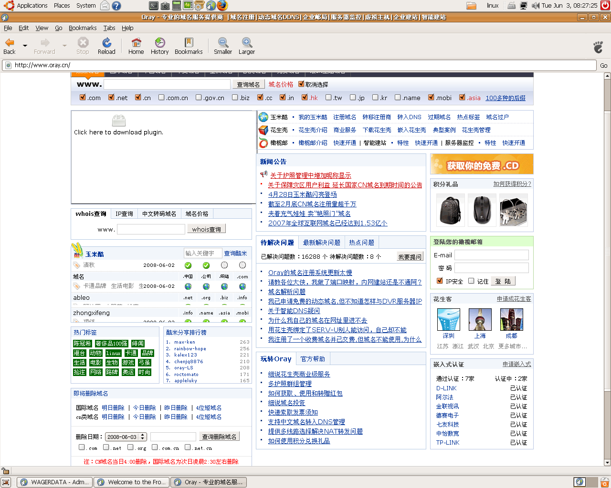Click the backpack gift thumbnail

click(x=450, y=210)
